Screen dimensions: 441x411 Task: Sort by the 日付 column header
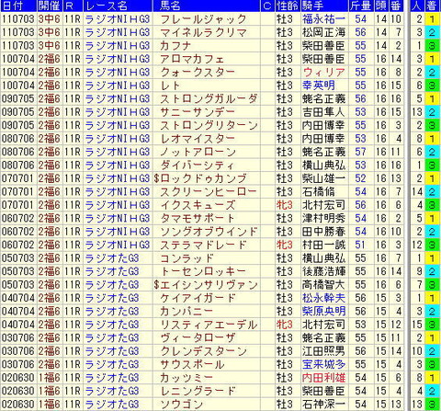(x=18, y=6)
